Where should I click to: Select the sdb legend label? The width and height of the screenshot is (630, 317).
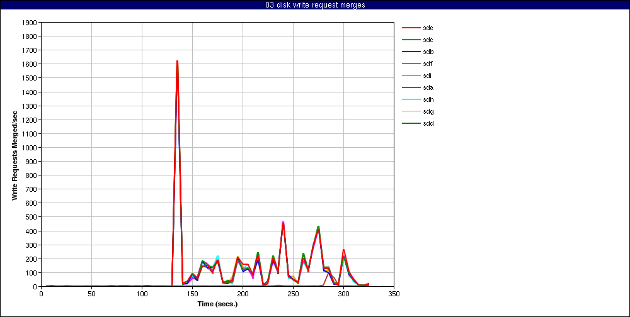428,52
